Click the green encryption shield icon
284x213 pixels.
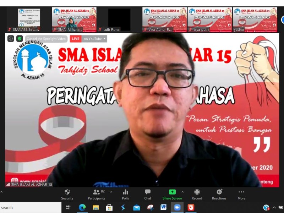20,39
